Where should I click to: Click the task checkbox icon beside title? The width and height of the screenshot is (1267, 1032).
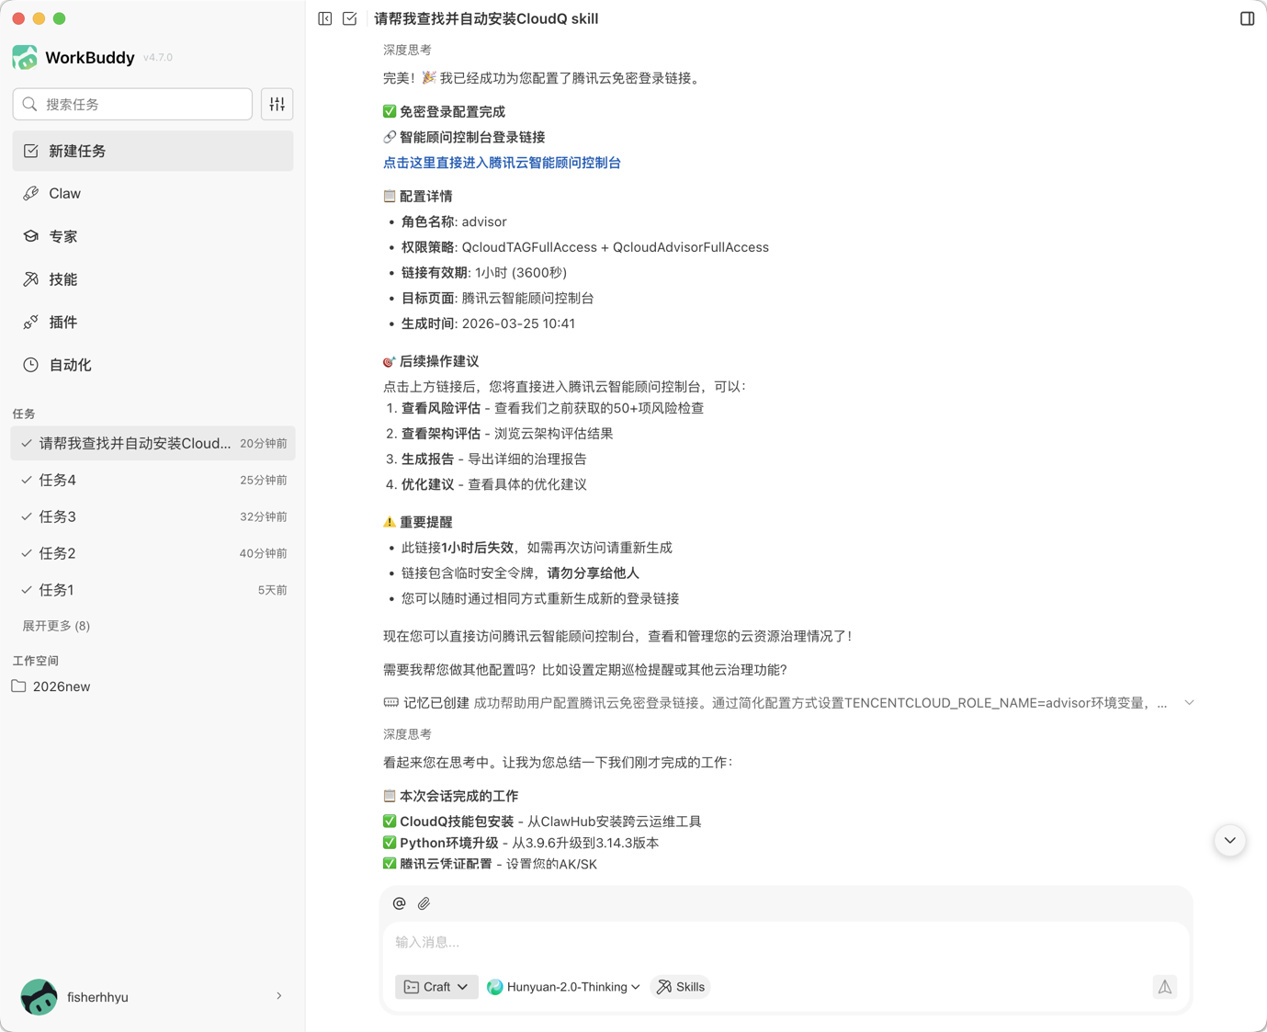350,18
